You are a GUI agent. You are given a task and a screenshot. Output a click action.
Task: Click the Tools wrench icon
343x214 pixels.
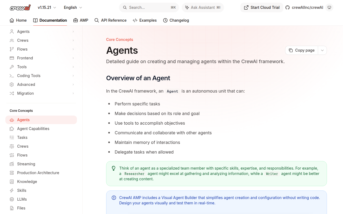click(12, 67)
